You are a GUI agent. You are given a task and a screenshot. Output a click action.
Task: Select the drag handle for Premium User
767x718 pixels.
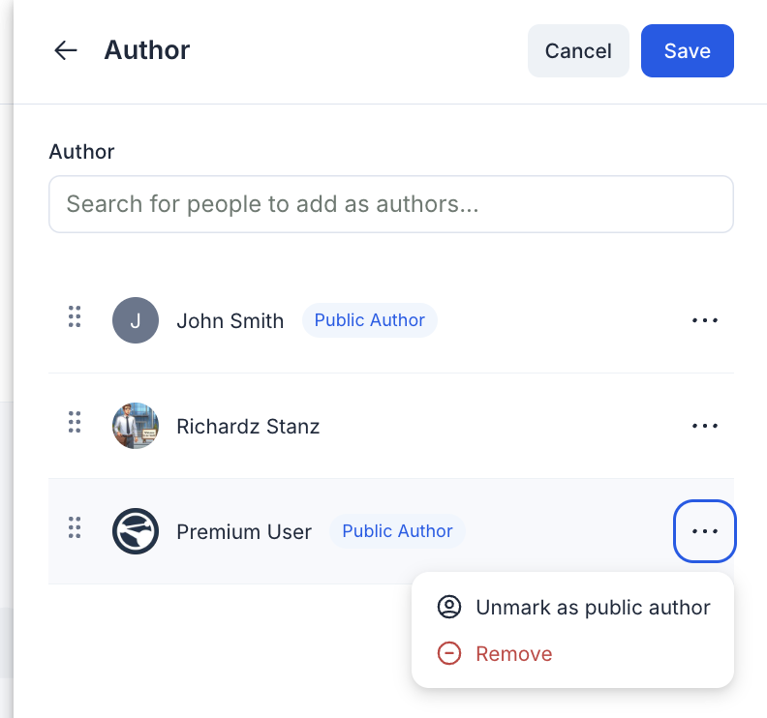click(75, 528)
